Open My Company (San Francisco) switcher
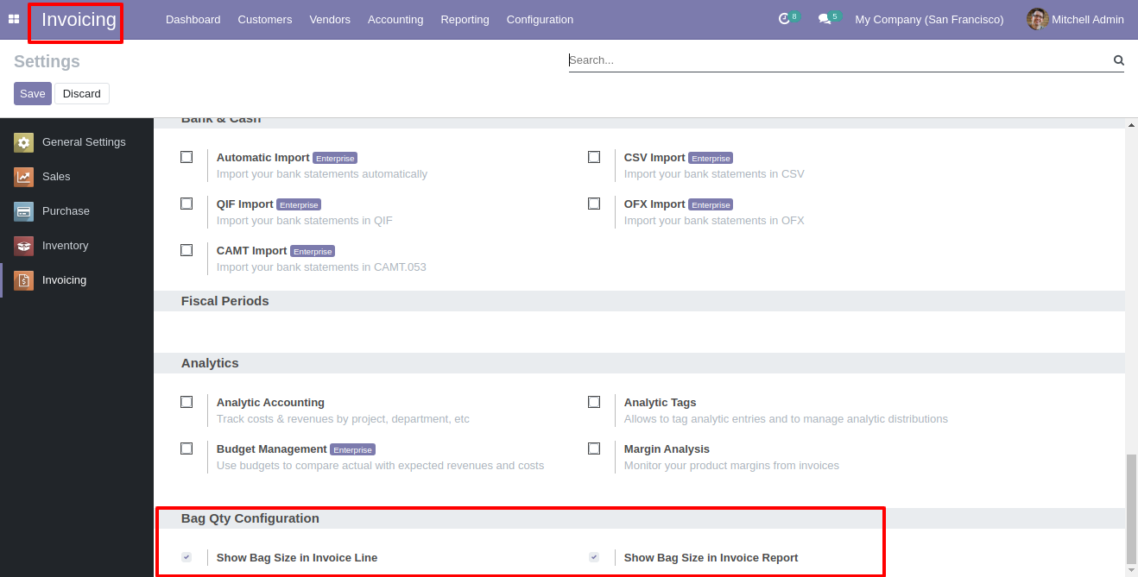The image size is (1138, 577). point(929,19)
